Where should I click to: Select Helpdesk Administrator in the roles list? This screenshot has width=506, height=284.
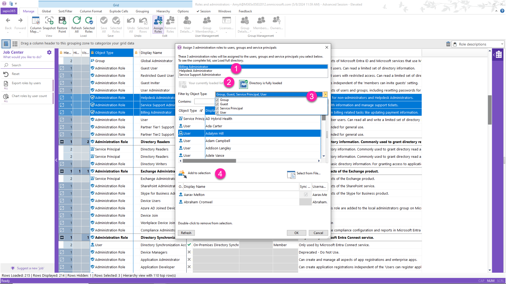click(196, 71)
